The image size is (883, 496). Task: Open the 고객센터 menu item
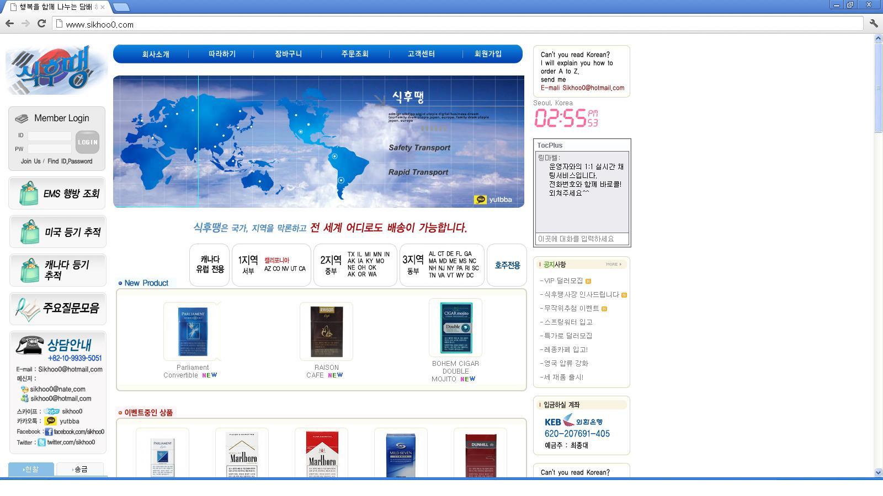421,54
